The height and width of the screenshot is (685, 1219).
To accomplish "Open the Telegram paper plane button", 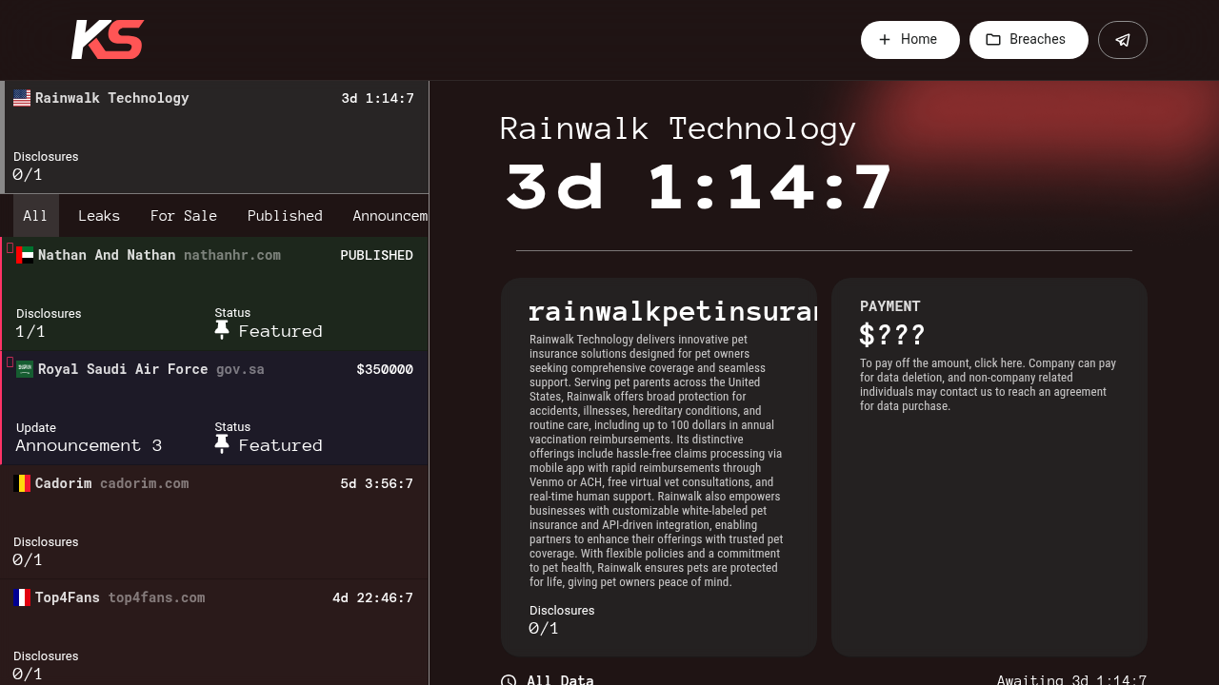I will click(1122, 40).
